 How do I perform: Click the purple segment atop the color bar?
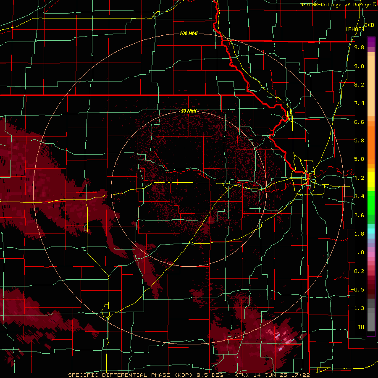pos(371,42)
